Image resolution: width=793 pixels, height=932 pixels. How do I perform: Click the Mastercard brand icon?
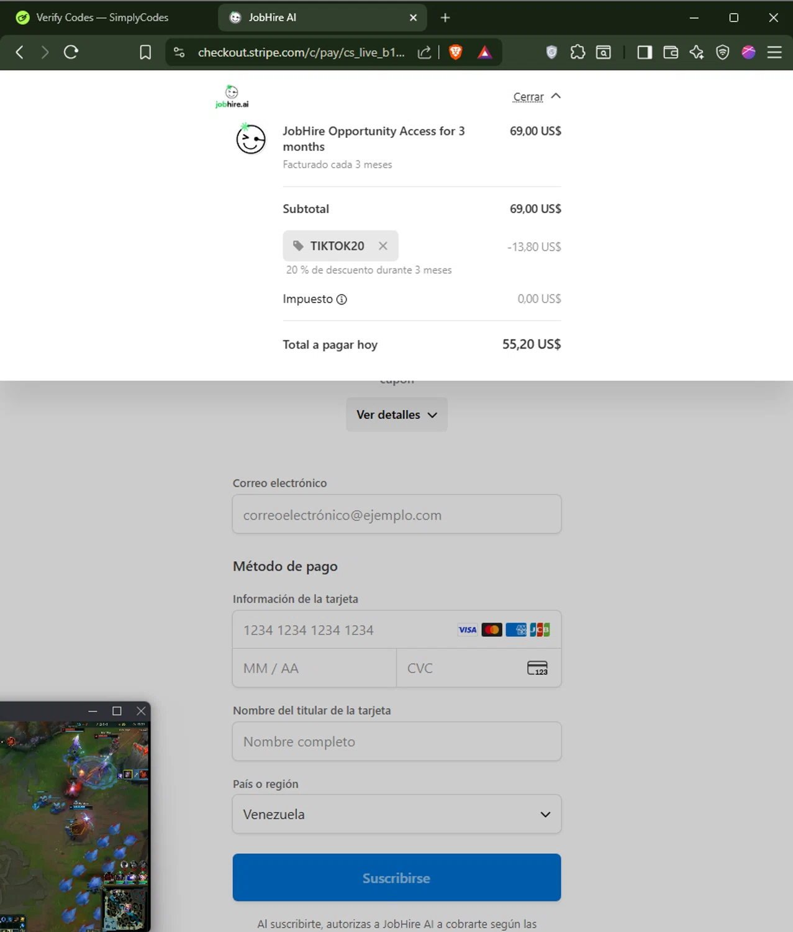(x=492, y=630)
